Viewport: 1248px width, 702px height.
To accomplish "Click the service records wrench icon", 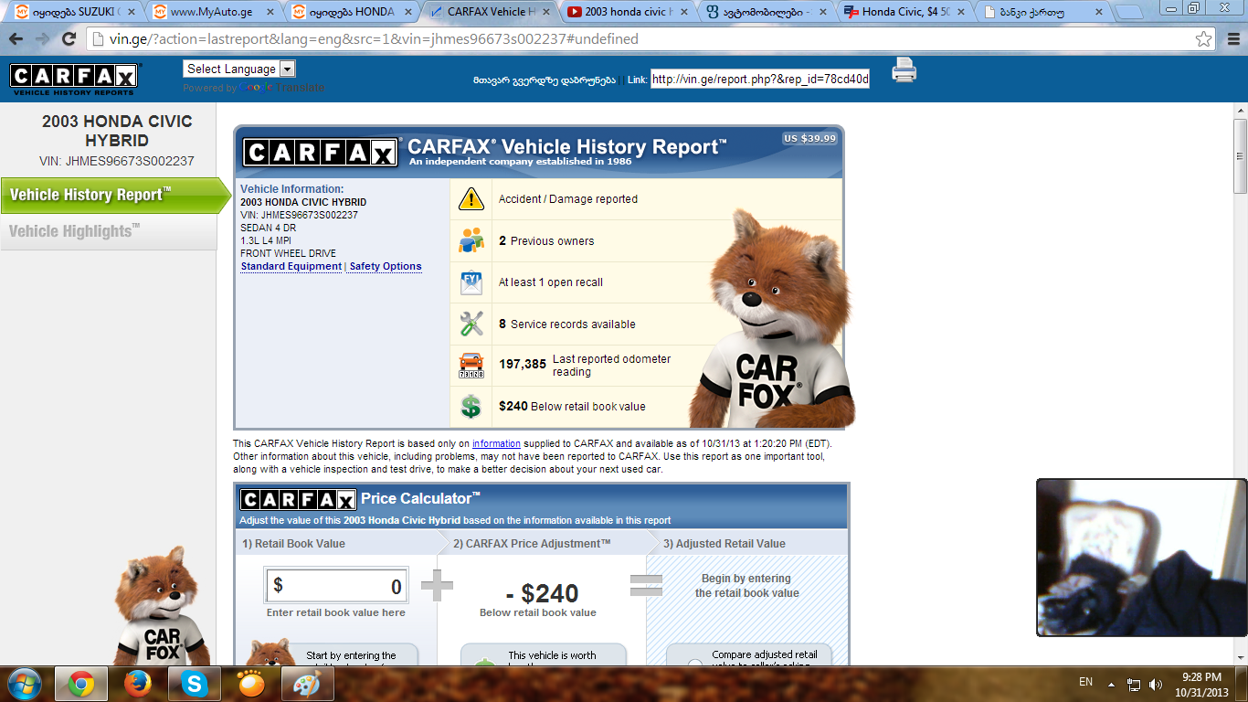I will (471, 324).
